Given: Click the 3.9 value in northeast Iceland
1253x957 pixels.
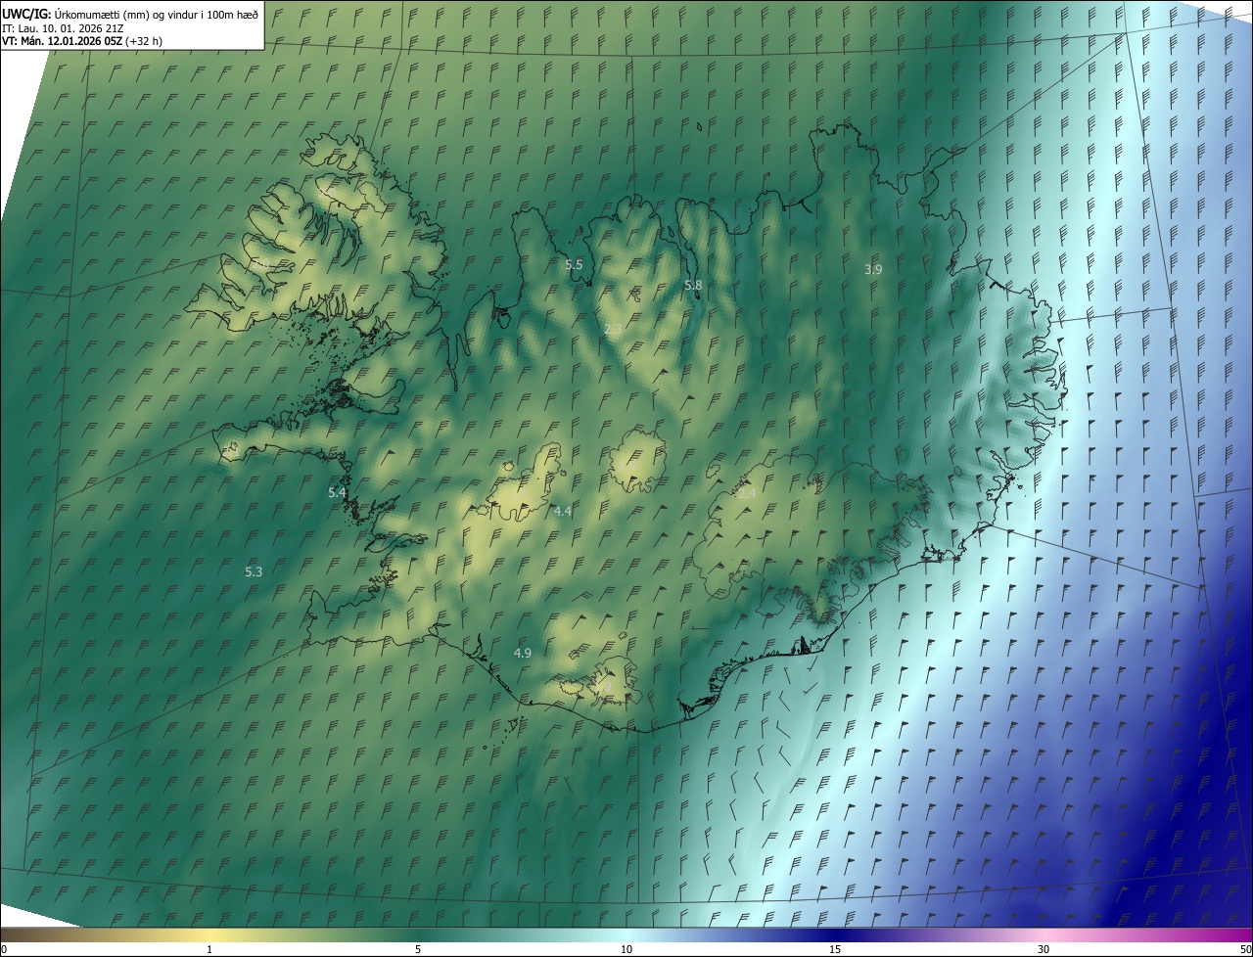Looking at the screenshot, I should point(873,269).
